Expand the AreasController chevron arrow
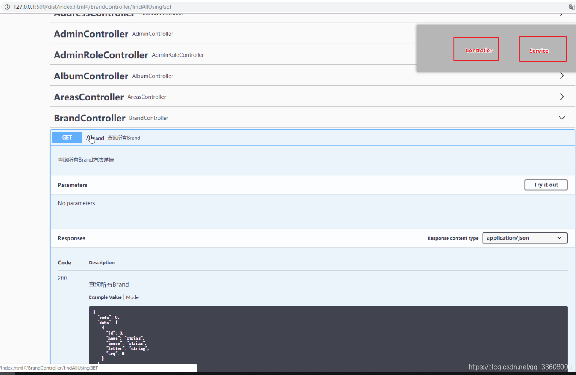576x375 pixels. pos(562,97)
